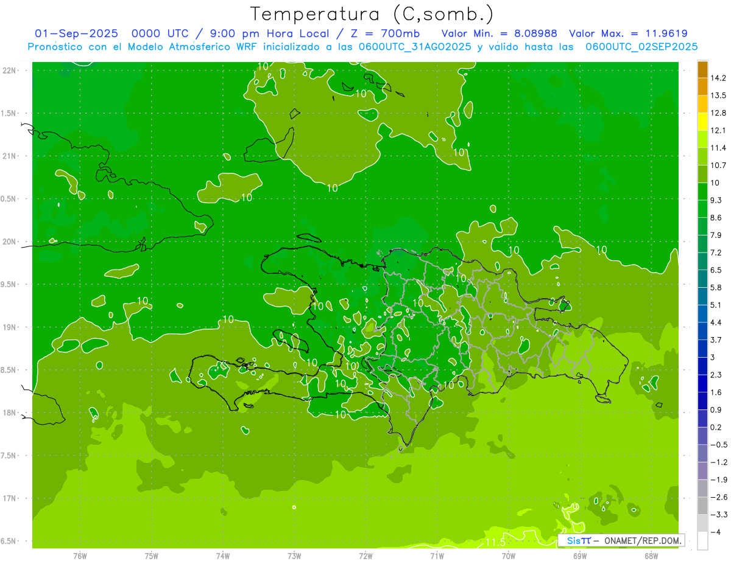Click the white swatch below -4

pos(702,541)
